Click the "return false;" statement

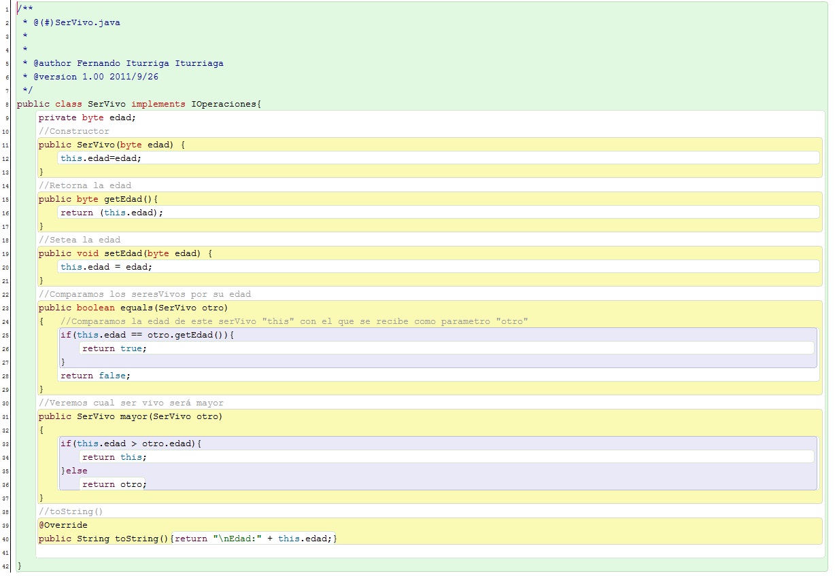[x=96, y=376]
